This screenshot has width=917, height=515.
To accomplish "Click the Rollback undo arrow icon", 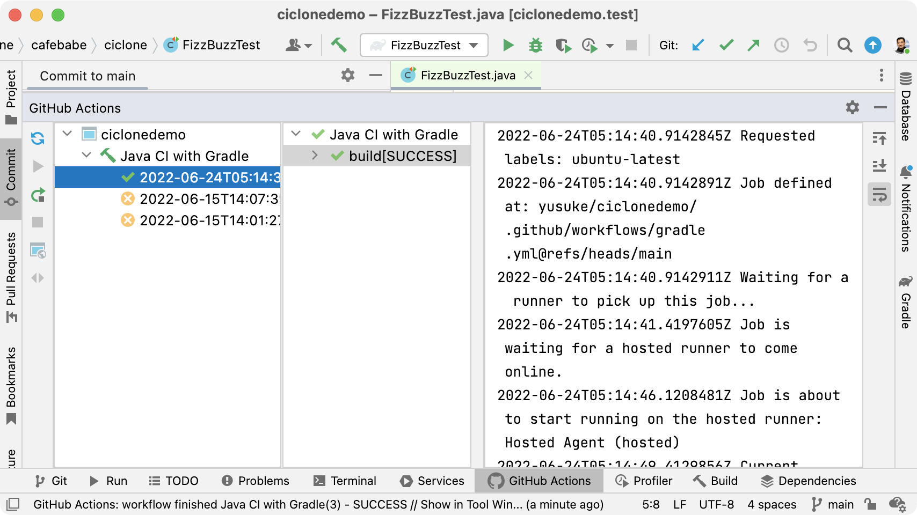I will [810, 45].
